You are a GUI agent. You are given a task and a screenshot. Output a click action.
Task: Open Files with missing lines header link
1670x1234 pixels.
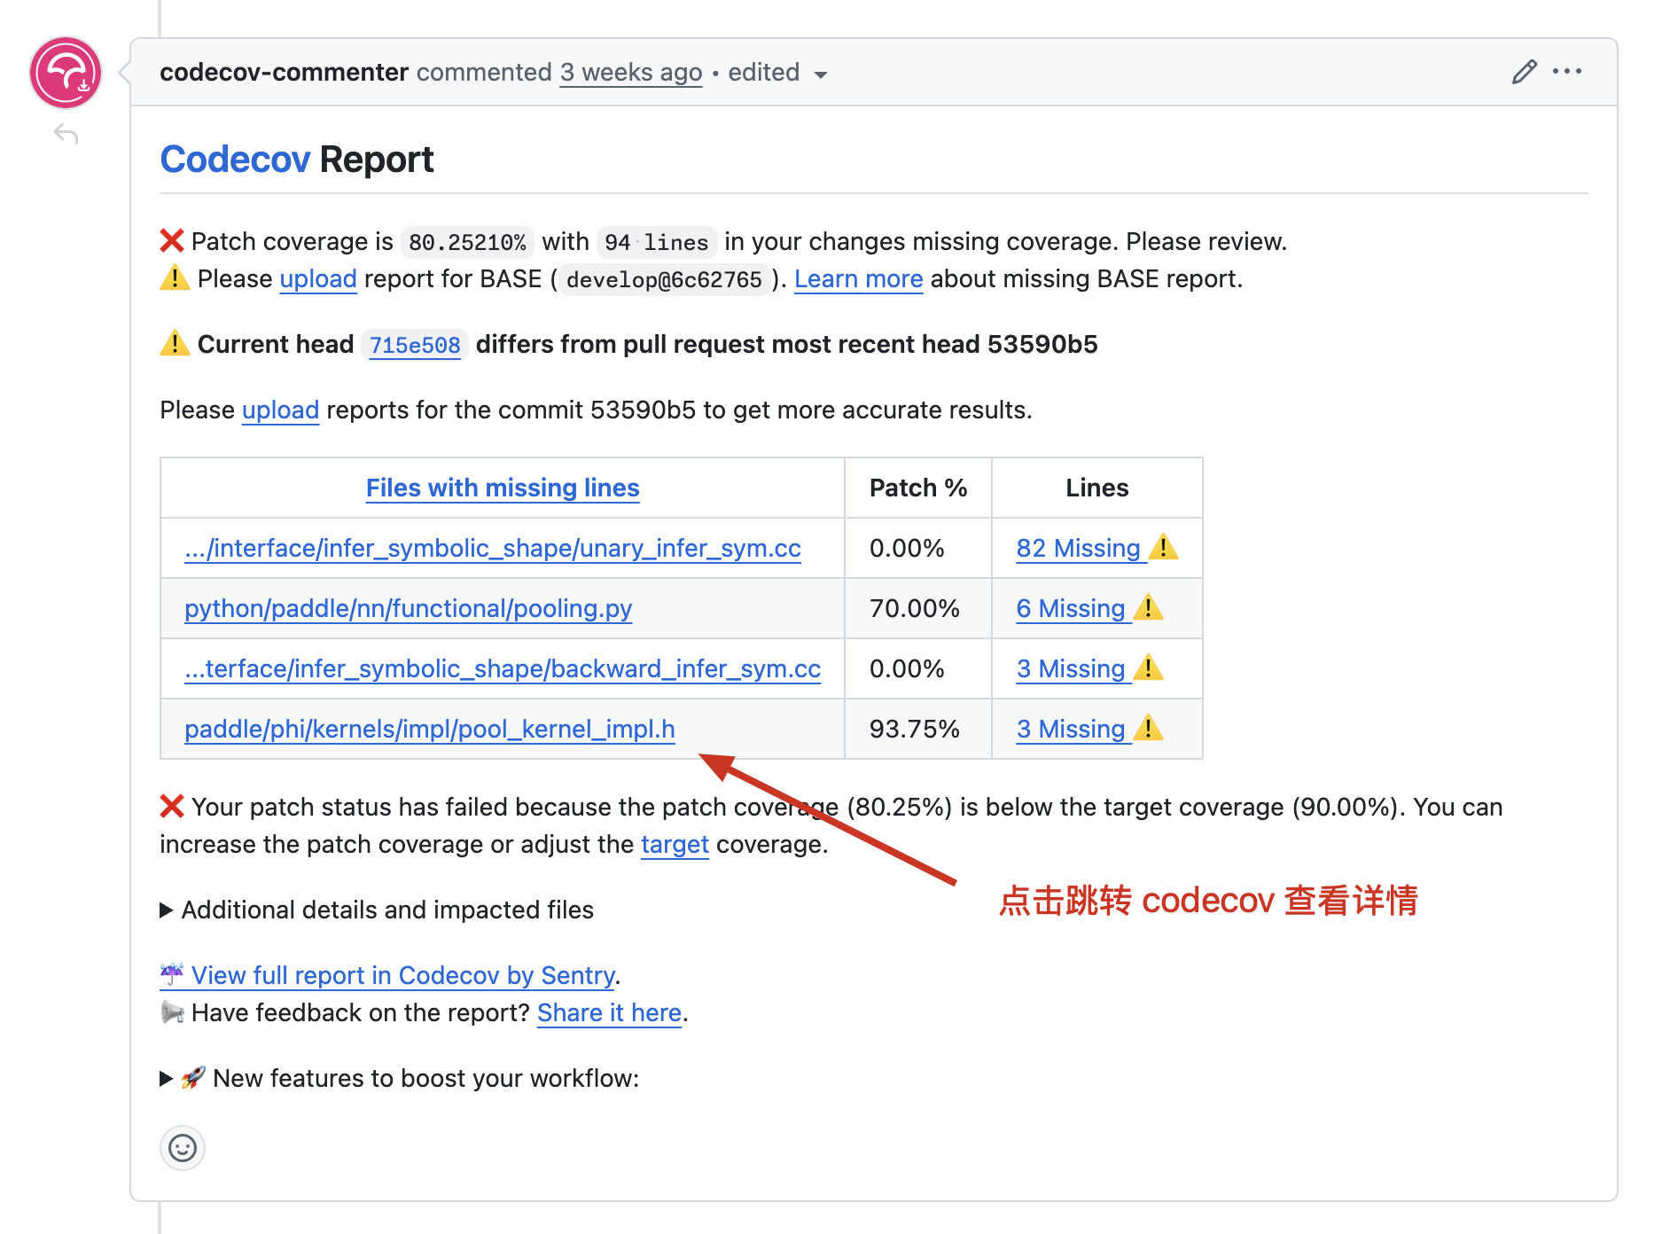[502, 488]
